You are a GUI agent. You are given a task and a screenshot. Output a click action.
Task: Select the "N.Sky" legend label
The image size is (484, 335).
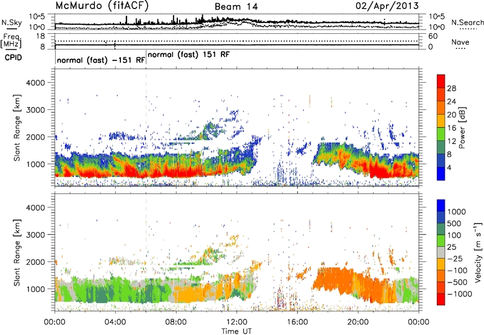tap(11, 22)
